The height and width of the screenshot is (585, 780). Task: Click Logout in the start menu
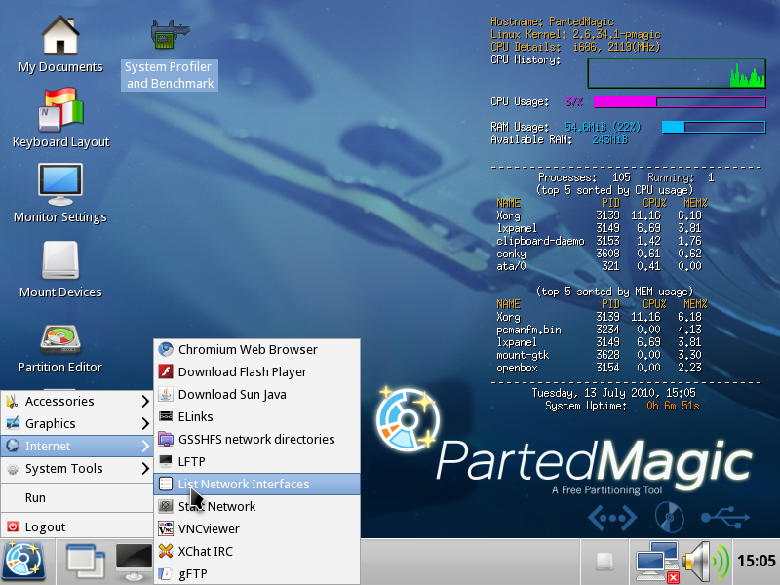(45, 526)
